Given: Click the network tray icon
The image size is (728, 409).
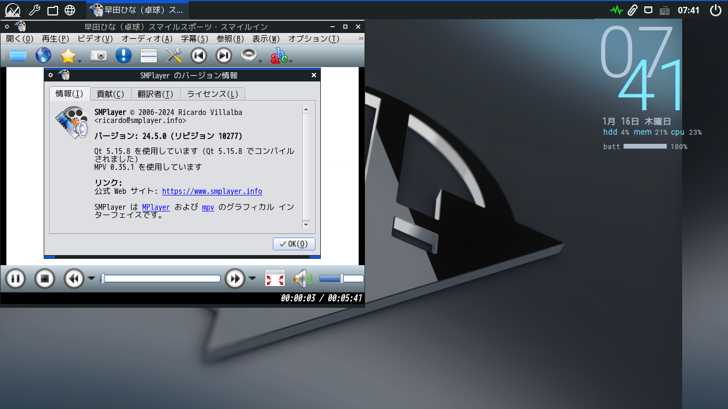Looking at the screenshot, I should point(649,10).
